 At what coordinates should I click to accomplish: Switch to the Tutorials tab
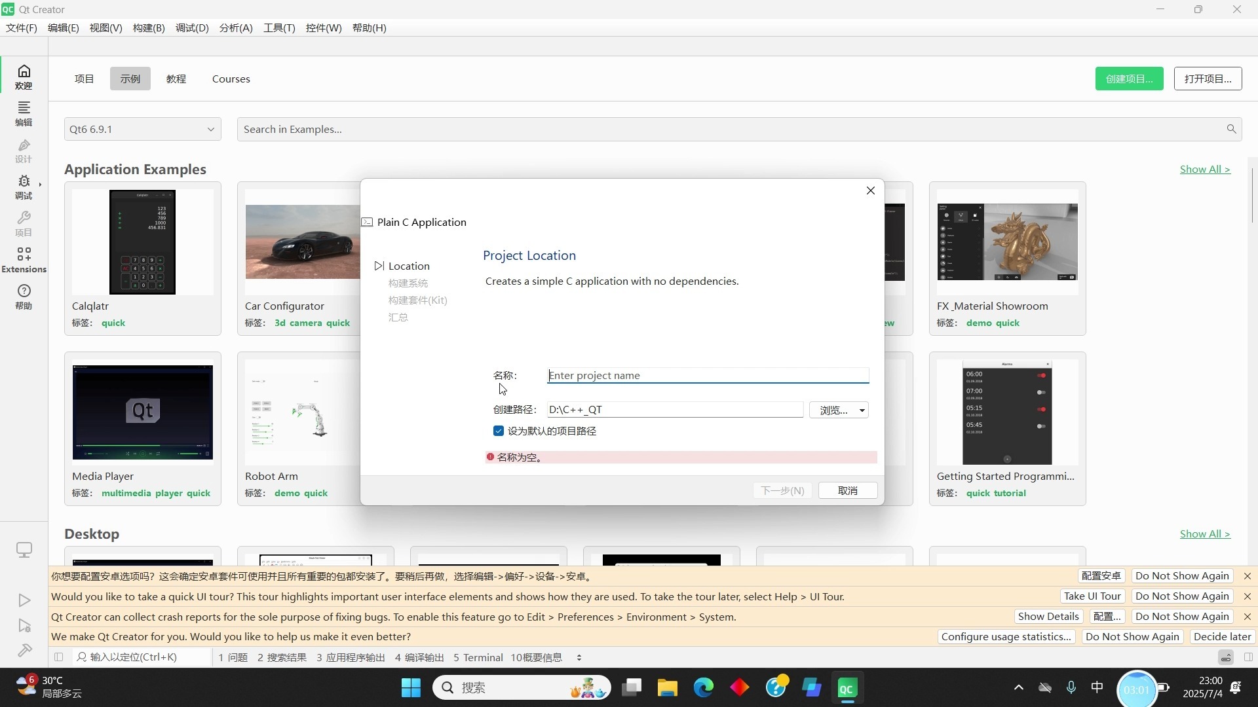pos(176,79)
